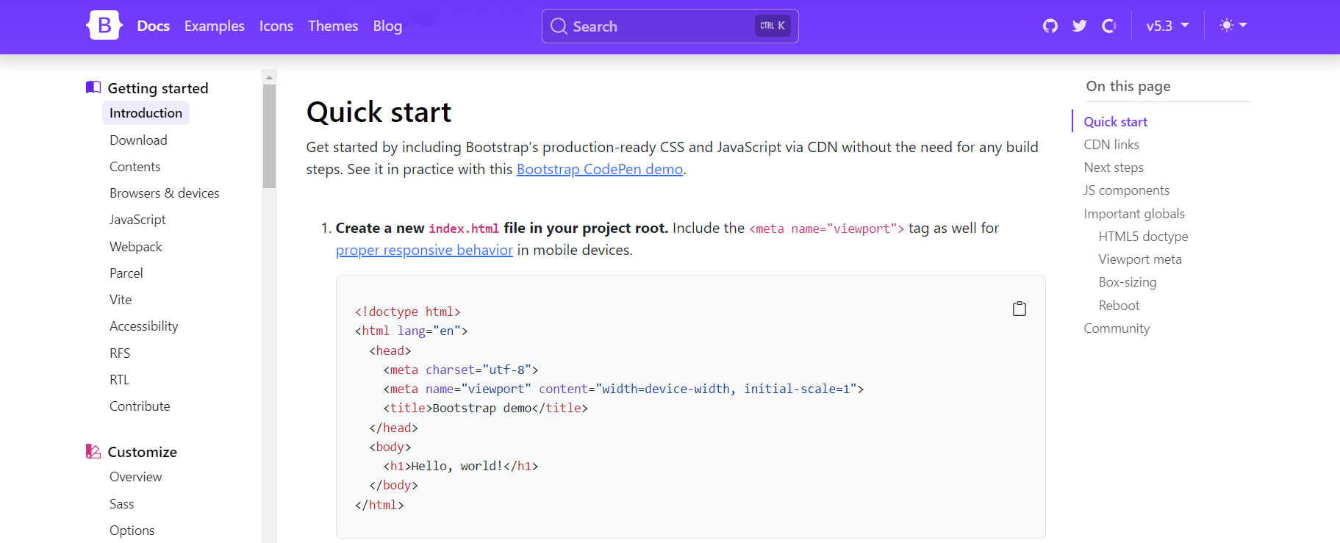Open the v5.3 version dropdown

[x=1167, y=26]
